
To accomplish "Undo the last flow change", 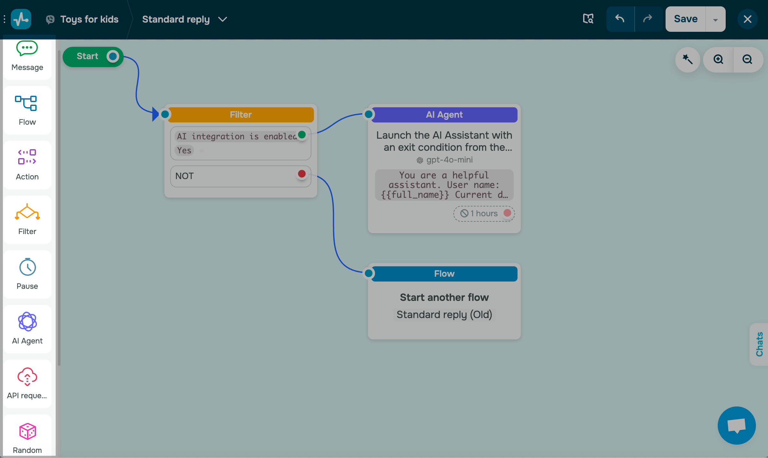I will click(620, 19).
